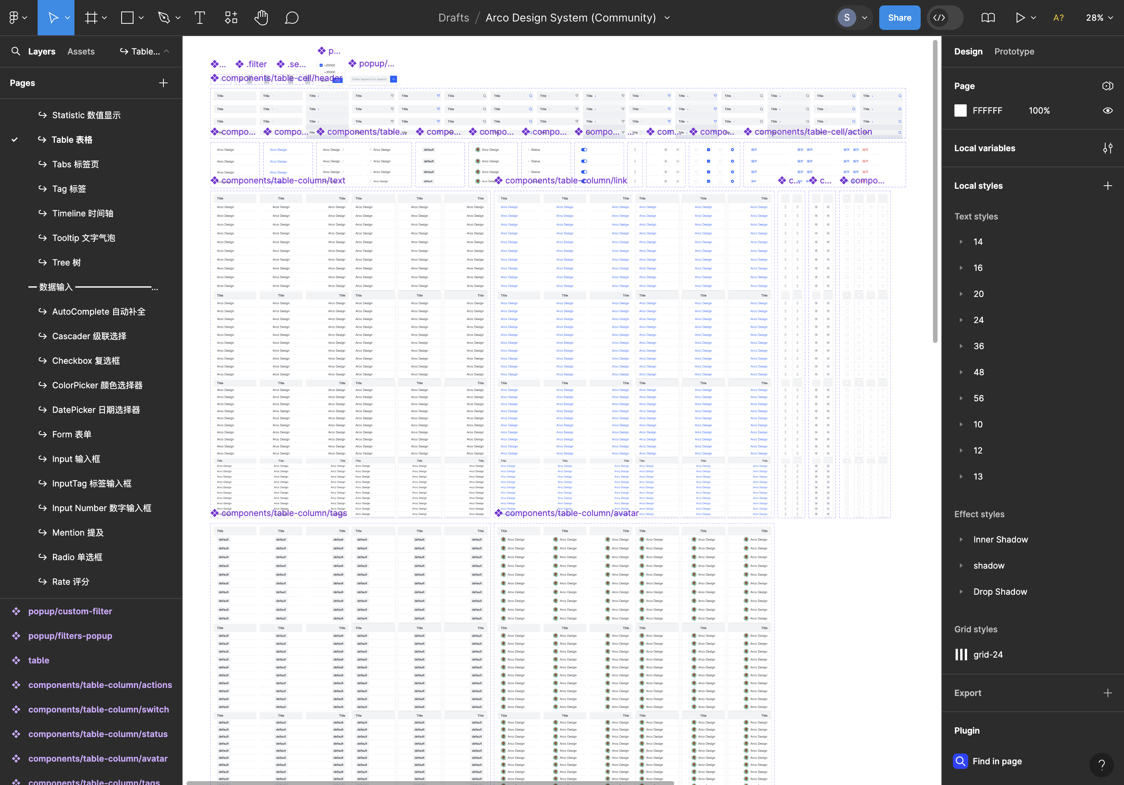Select popup/custom-filter component layer
Viewport: 1124px width, 785px height.
[70, 611]
